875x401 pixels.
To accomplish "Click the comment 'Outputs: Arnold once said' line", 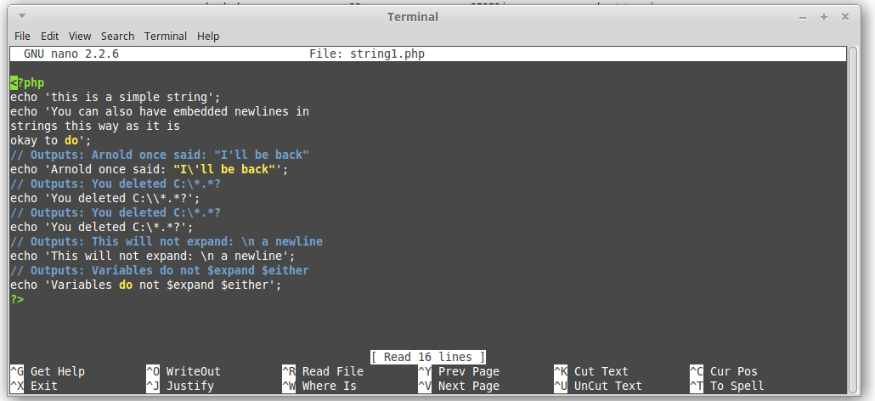I will (x=160, y=155).
